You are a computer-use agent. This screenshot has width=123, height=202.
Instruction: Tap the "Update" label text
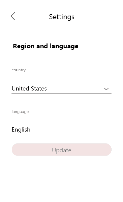click(61, 150)
